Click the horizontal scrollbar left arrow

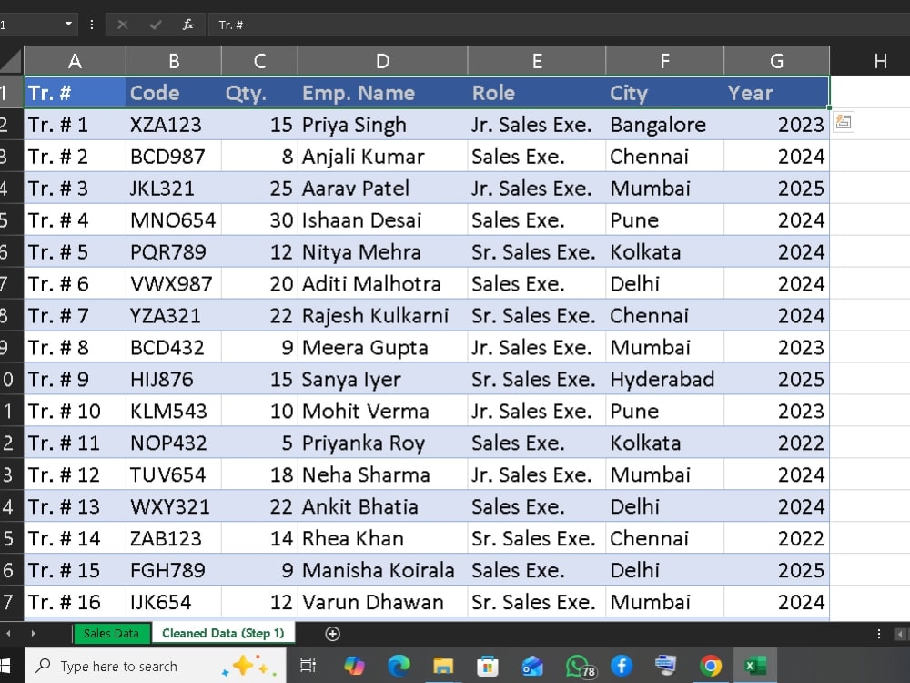tap(900, 634)
